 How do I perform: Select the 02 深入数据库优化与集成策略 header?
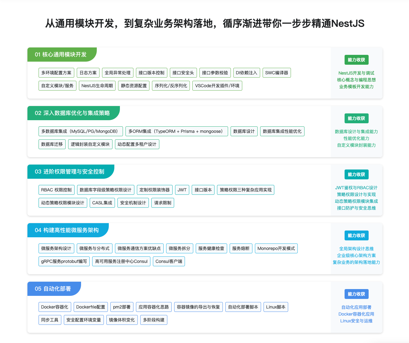click(72, 113)
